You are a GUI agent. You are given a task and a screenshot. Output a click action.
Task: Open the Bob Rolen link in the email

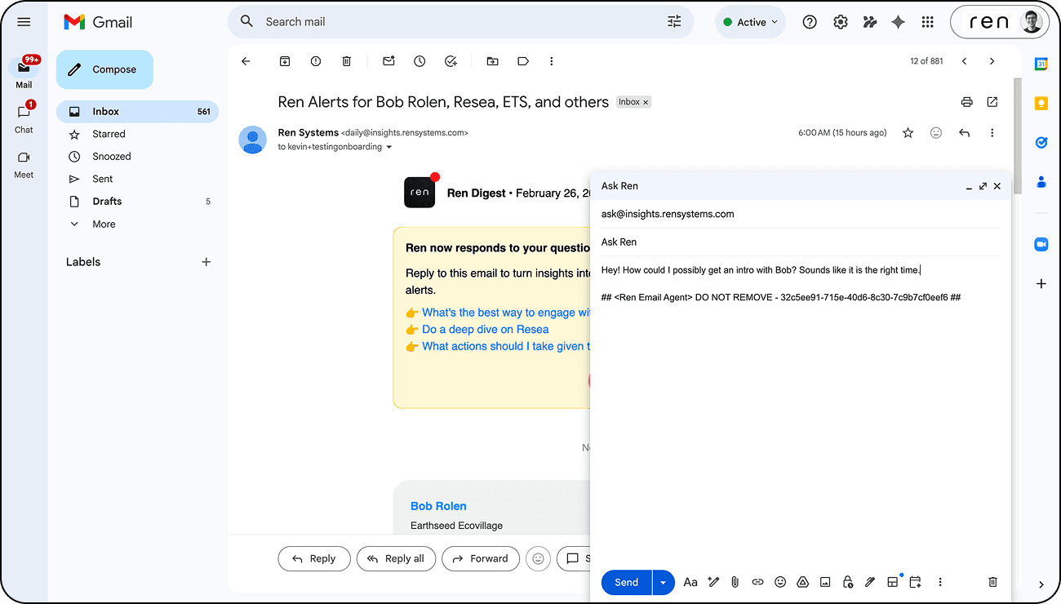pyautogui.click(x=438, y=505)
